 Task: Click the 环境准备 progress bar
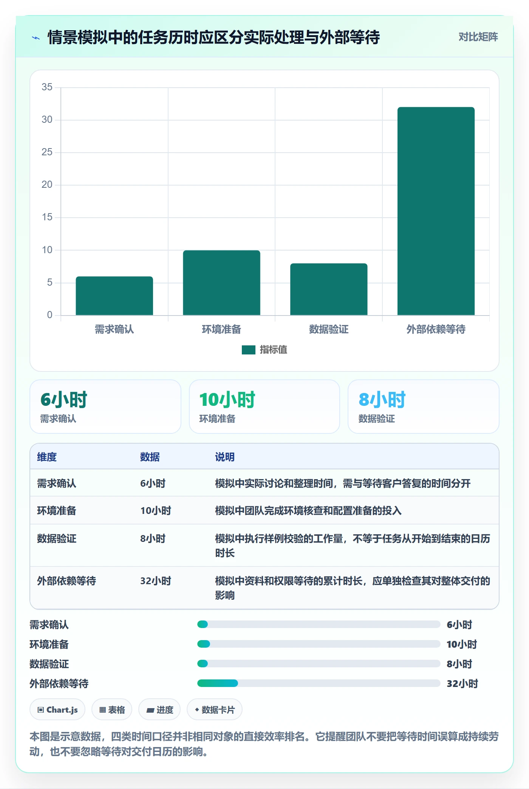point(319,644)
